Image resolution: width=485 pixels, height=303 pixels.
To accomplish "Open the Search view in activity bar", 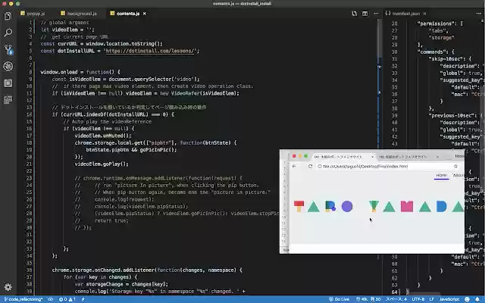I will [8, 33].
